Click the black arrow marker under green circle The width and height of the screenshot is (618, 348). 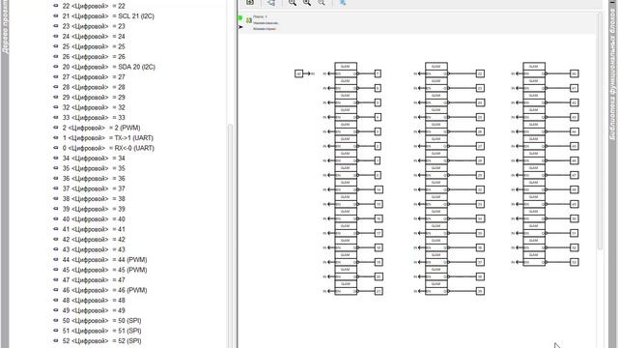click(x=240, y=27)
